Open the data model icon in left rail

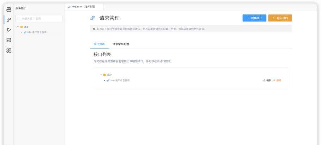[x=9, y=9]
